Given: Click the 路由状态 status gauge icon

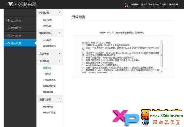Looking at the screenshot, I should pyautogui.click(x=9, y=21).
